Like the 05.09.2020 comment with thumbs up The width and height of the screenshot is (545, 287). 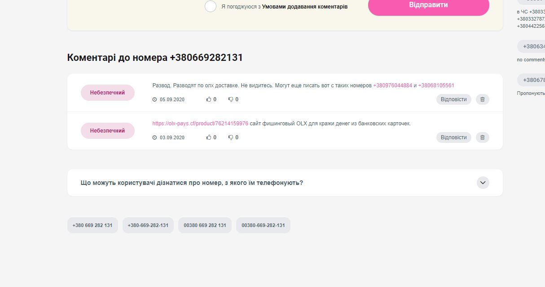(209, 99)
